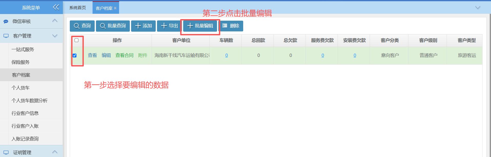Click the 查询 button
Screen dimensions: 491x157
(82, 26)
